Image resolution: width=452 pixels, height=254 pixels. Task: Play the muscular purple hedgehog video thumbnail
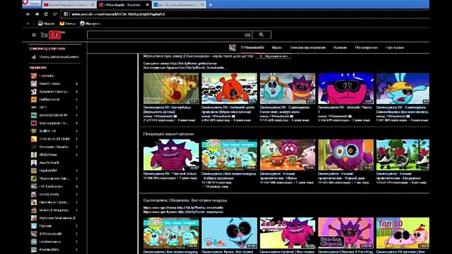click(x=171, y=155)
